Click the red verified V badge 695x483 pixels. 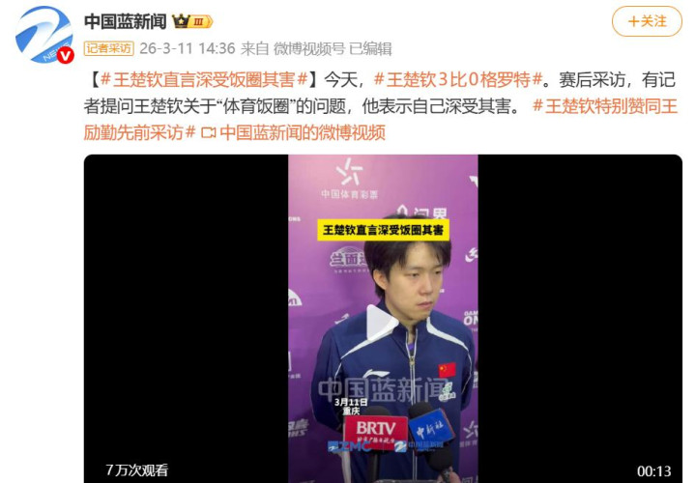(66, 55)
